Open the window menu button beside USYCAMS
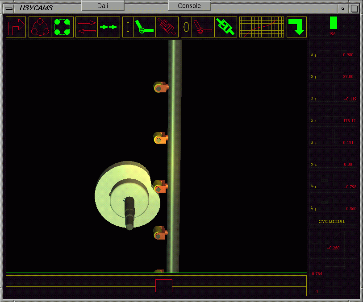 [8, 8]
